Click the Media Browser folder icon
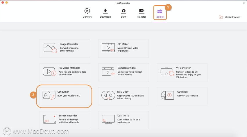The image size is (247, 137). [x=221, y=17]
